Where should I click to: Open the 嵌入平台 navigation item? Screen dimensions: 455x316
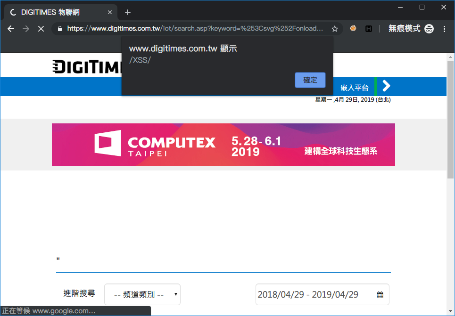(x=354, y=88)
